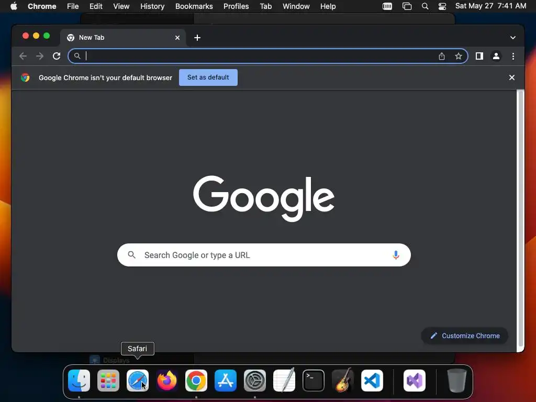The image size is (536, 402).
Task: Open the Chrome application menu
Action: [x=42, y=6]
